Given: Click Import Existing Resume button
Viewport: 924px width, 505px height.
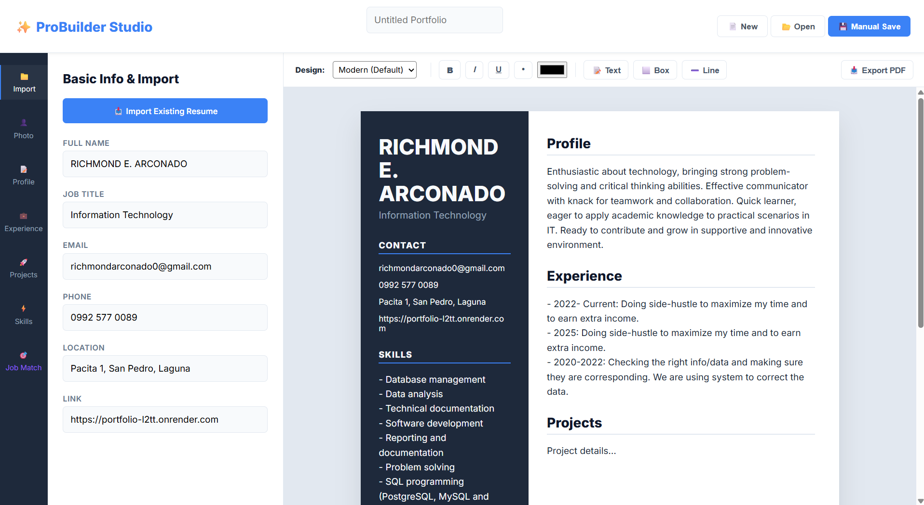Looking at the screenshot, I should point(165,111).
